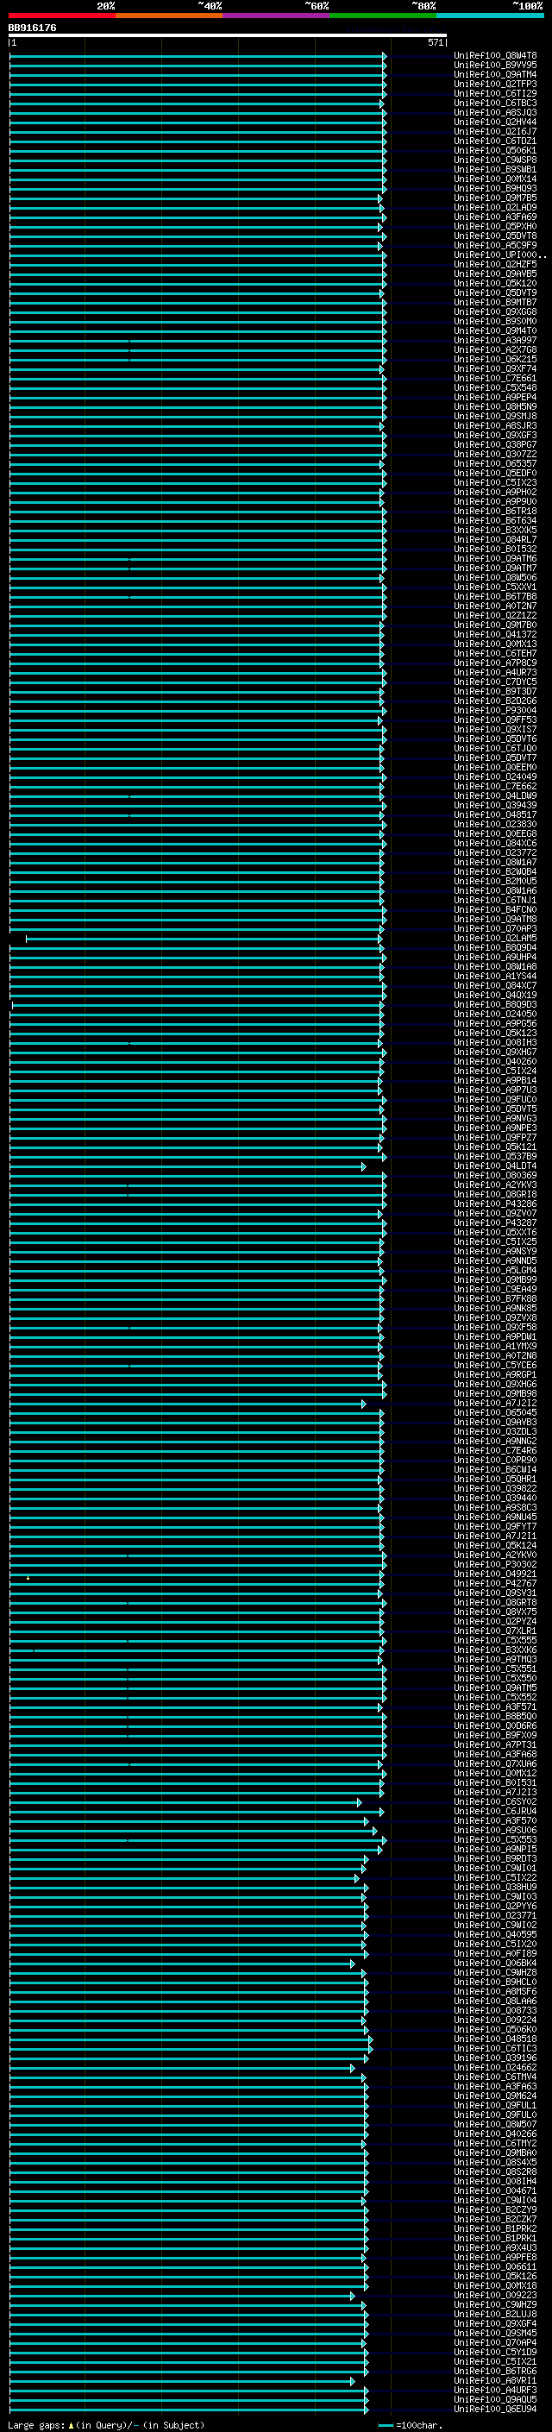Select the UniRef100_A9UHP4 label

[x=495, y=957]
